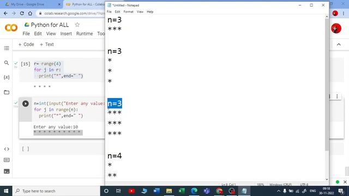Open the Colab Insert menu
349x196 pixels.
tap(66, 34)
